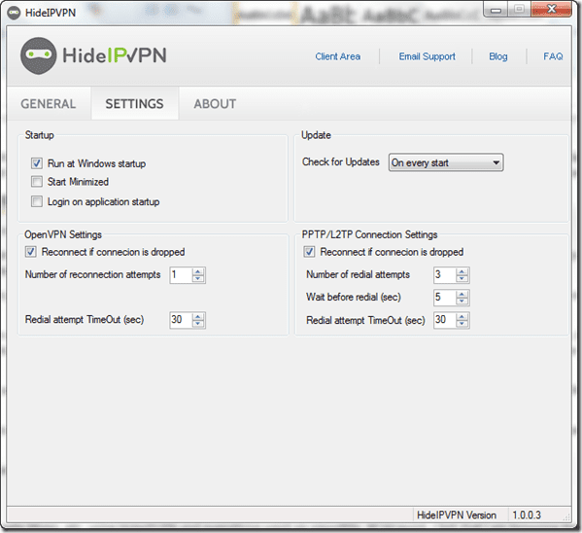Open the Email Support link
Viewport: 582px width, 533px height.
pyautogui.click(x=428, y=56)
